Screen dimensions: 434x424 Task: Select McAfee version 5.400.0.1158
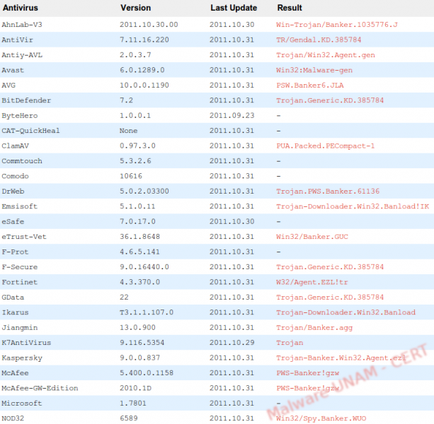pos(147,373)
